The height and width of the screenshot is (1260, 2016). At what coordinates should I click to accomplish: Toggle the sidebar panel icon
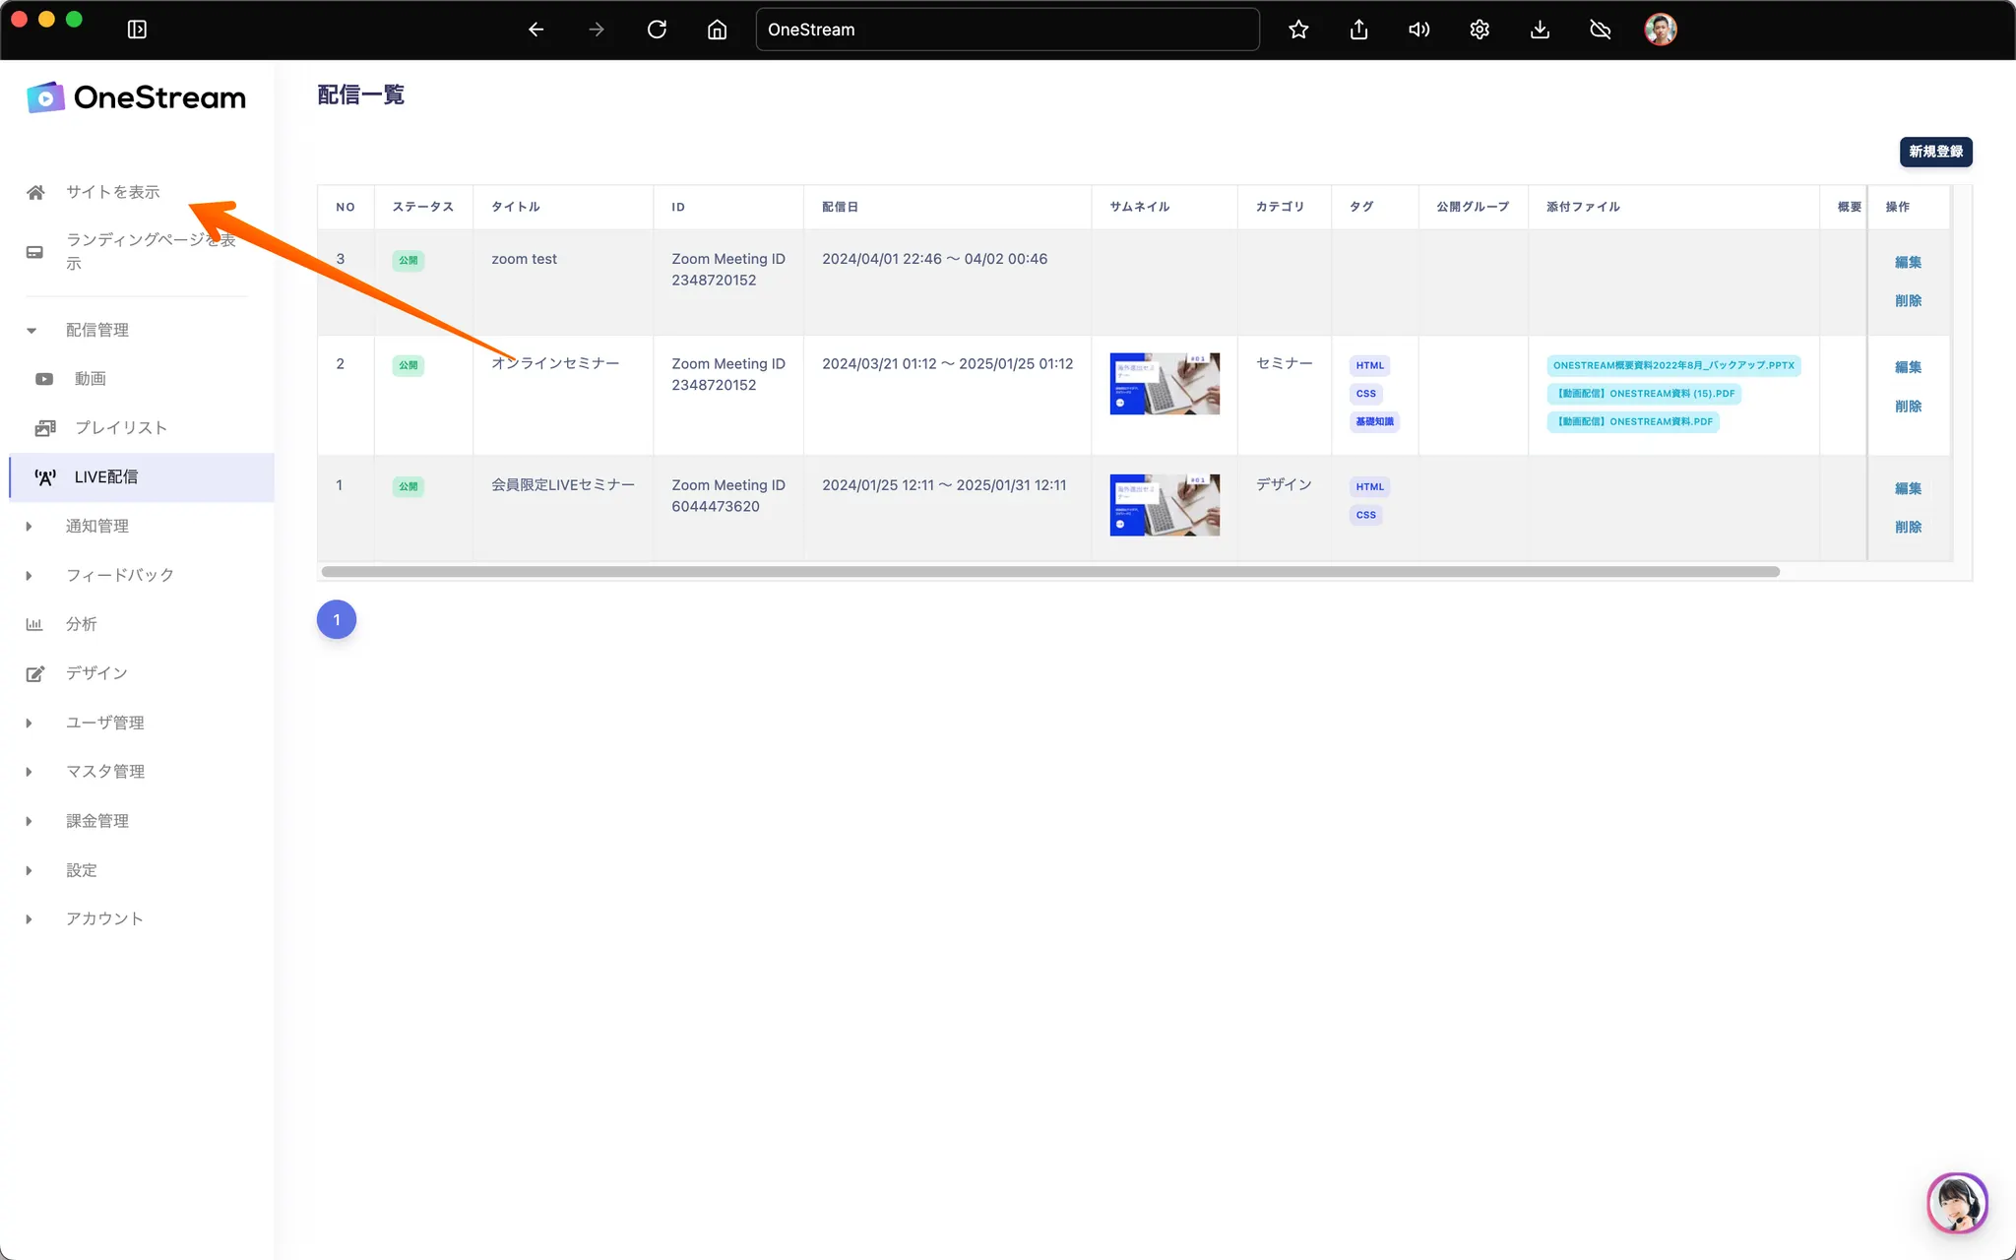point(137,30)
